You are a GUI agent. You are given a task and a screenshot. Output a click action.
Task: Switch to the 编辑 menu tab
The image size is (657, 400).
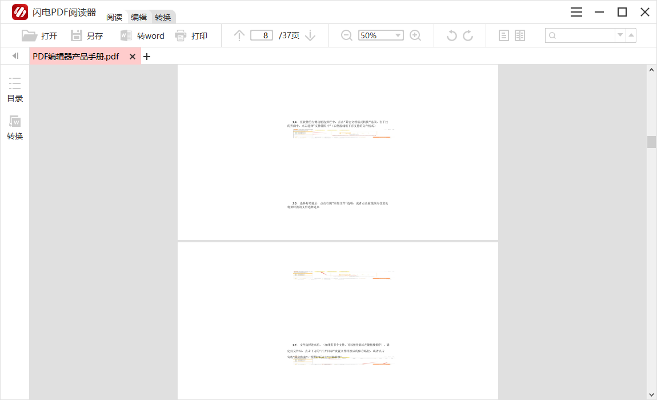139,17
